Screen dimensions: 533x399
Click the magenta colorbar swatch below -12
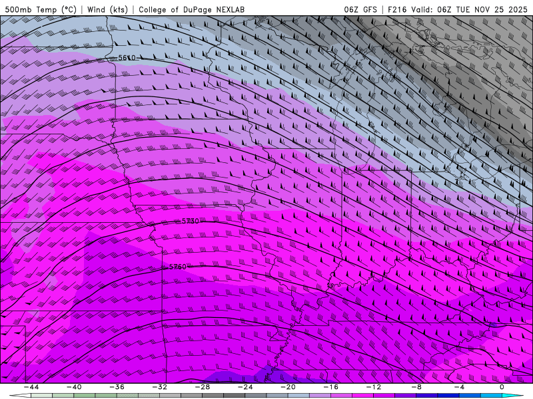click(362, 396)
